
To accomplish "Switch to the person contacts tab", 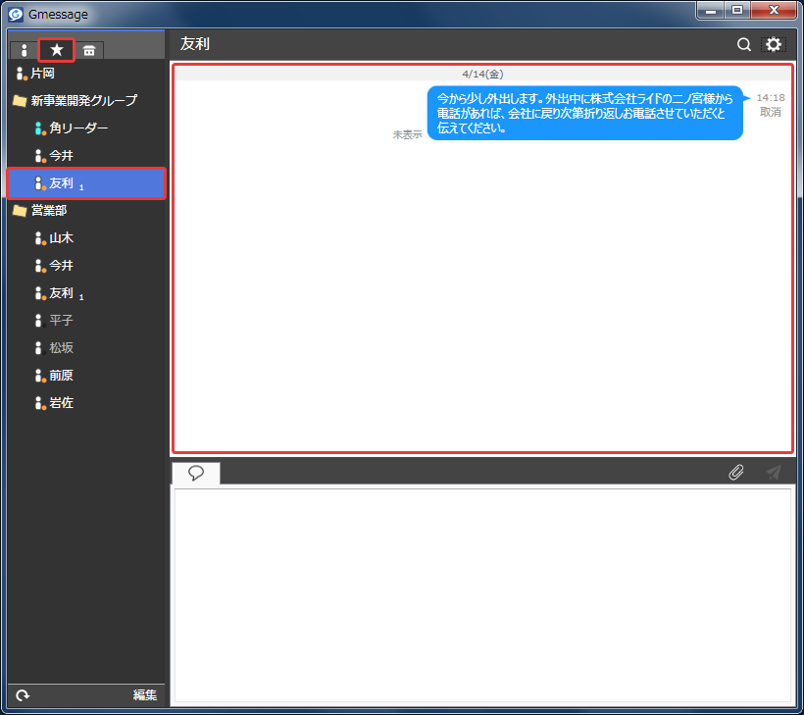I will [24, 50].
